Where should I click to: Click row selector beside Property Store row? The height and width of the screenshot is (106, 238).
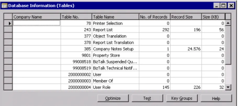(x=8, y=55)
